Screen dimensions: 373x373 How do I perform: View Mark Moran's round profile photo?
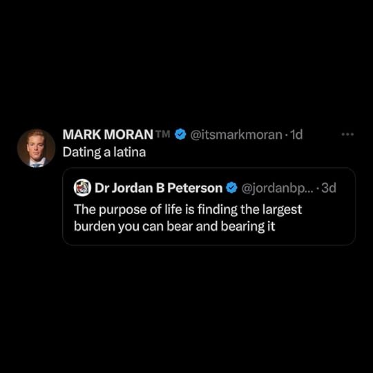37,148
